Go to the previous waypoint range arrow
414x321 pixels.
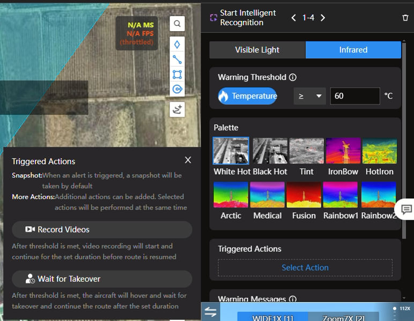[293, 18]
